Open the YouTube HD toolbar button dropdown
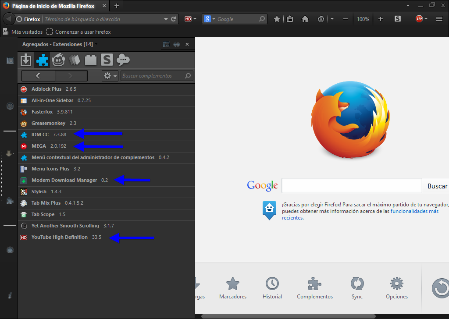 click(x=195, y=19)
